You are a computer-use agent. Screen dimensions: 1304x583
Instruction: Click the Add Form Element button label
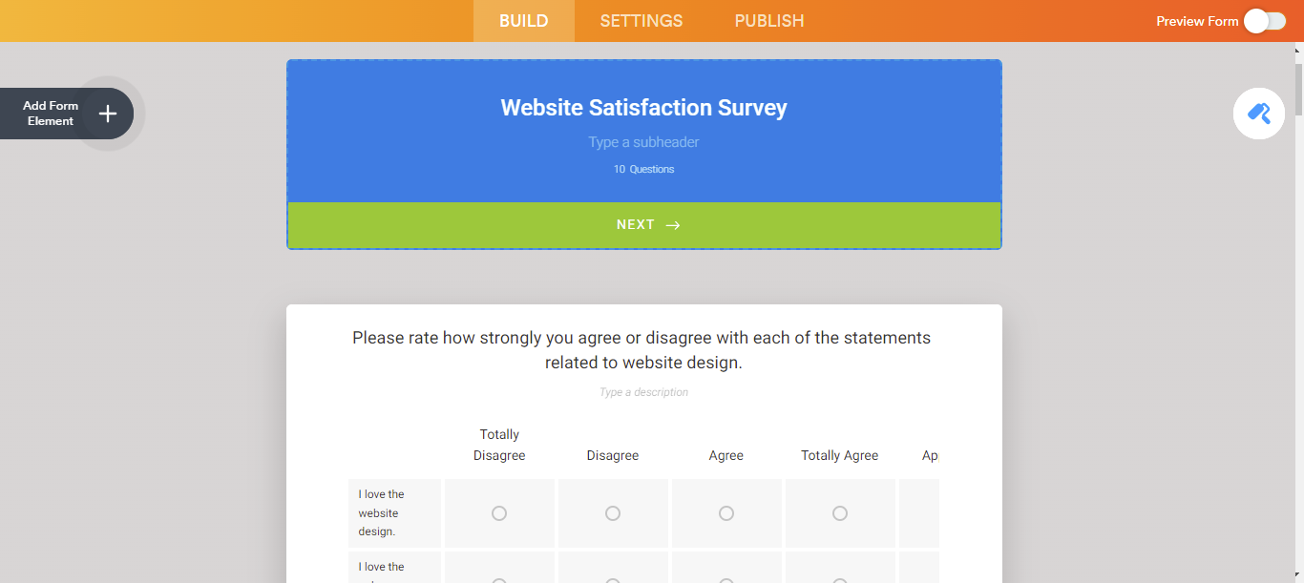coord(50,113)
